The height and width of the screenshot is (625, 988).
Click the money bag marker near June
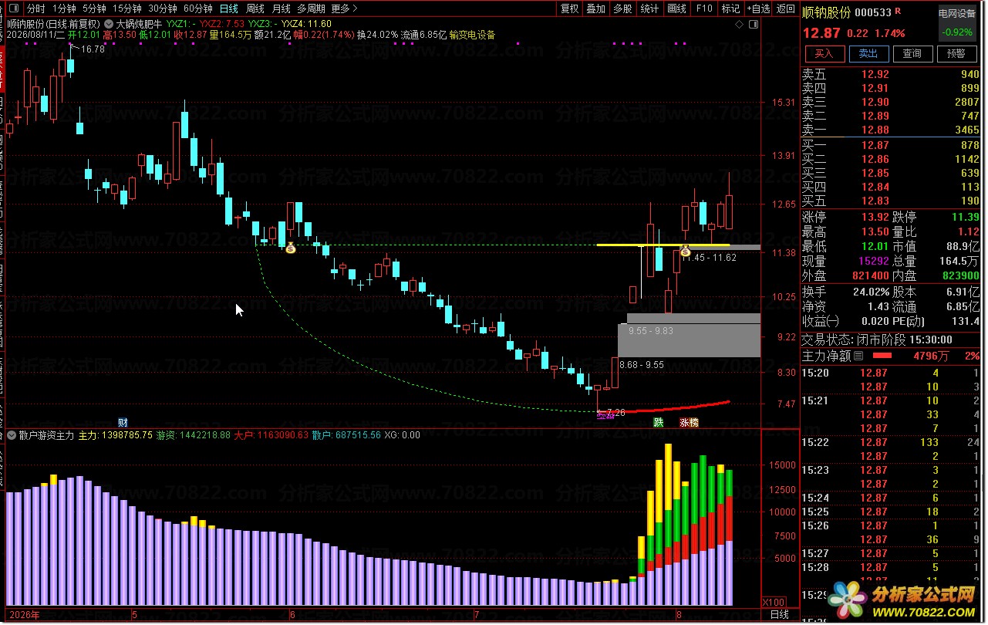pyautogui.click(x=291, y=248)
